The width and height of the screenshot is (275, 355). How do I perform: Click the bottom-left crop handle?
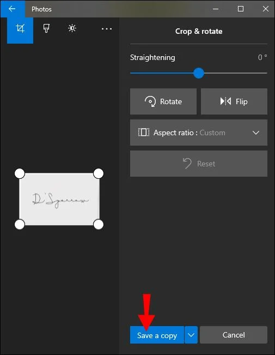(x=20, y=224)
